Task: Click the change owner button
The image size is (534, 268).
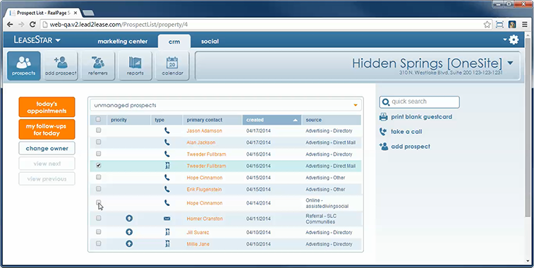Action: tap(47, 149)
